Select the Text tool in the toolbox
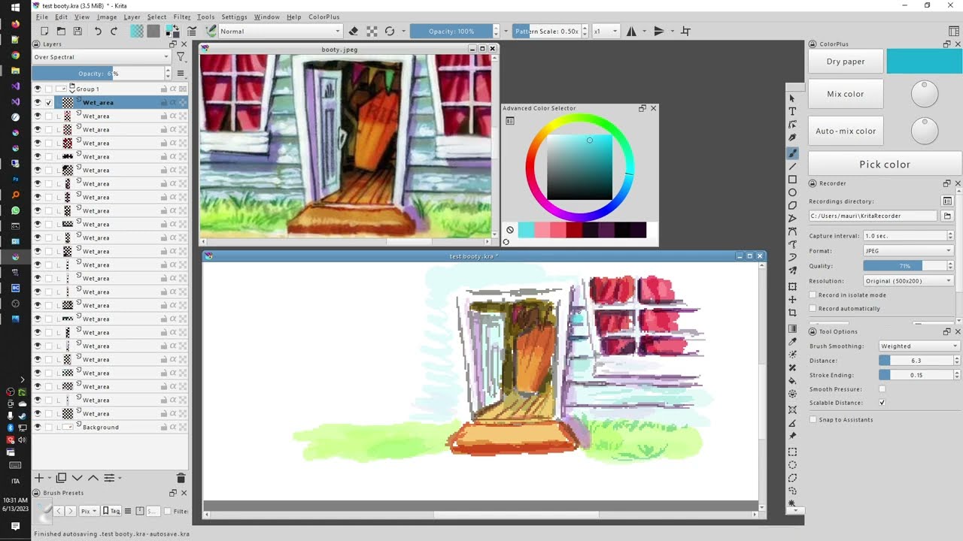The image size is (963, 541). pyautogui.click(x=792, y=111)
